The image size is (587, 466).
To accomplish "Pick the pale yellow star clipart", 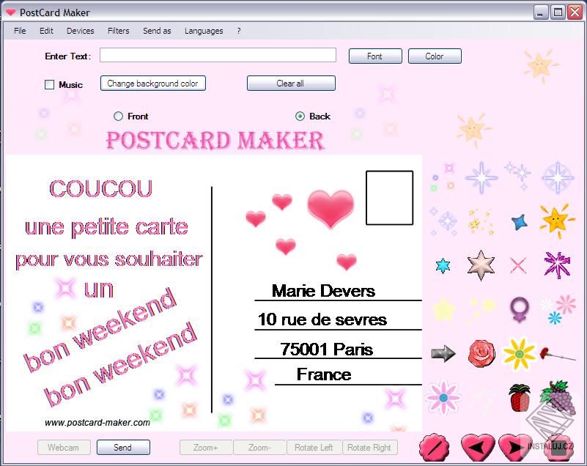I will [x=443, y=310].
